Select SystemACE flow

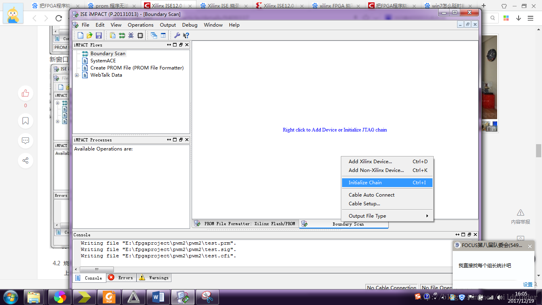[103, 61]
